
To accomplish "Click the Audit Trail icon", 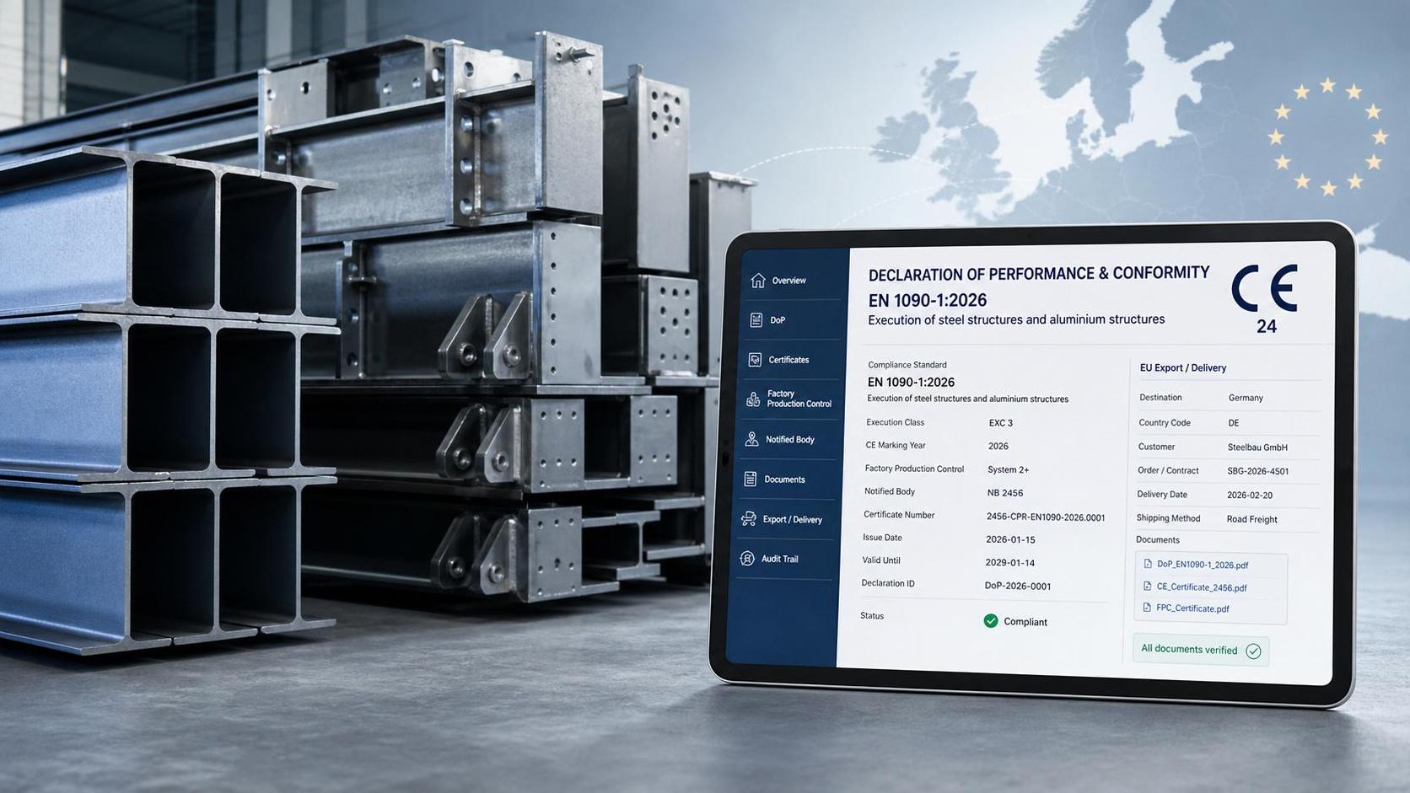I will click(746, 558).
